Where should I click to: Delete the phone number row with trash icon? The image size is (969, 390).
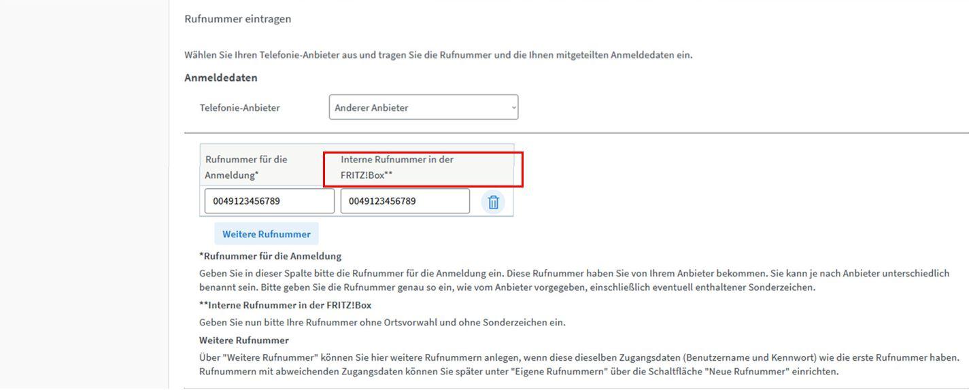pos(494,202)
